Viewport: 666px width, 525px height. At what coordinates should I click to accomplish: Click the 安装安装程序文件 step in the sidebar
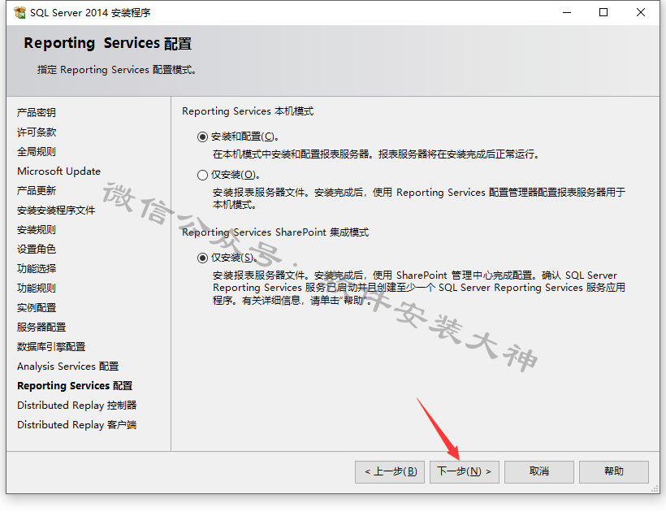coord(56,210)
